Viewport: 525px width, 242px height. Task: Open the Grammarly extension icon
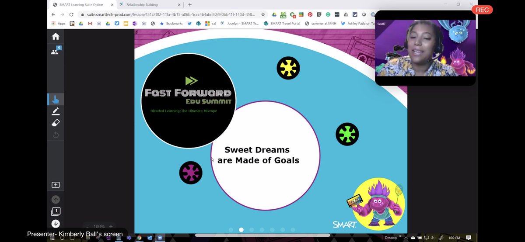pos(328,14)
